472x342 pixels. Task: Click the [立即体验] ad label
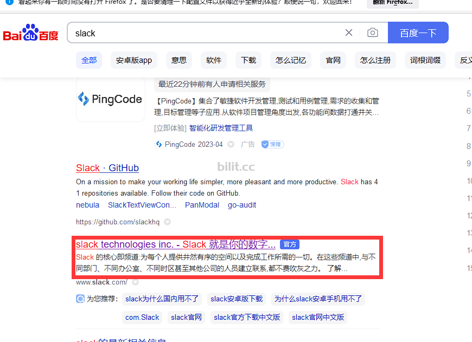tap(170, 128)
